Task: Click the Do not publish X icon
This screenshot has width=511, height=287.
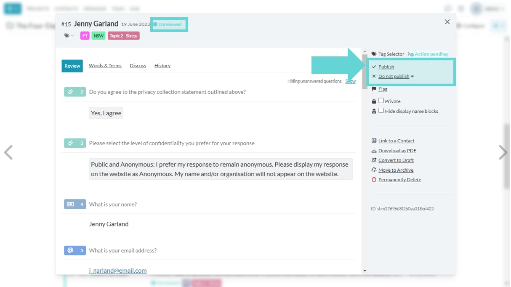Action: pos(374,77)
